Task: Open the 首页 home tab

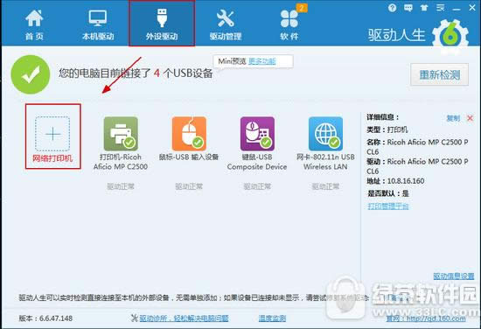Action: coord(34,24)
